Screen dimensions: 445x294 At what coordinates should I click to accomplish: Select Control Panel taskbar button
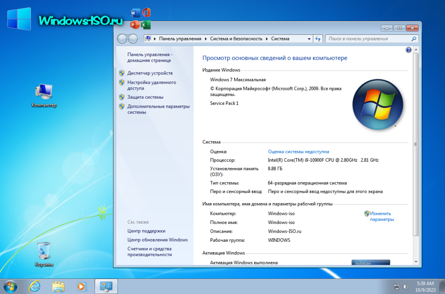click(106, 286)
